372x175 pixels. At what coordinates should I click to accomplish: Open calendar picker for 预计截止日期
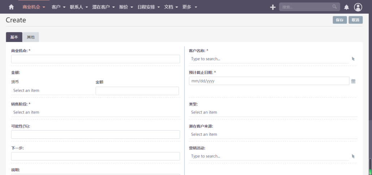pyautogui.click(x=353, y=81)
